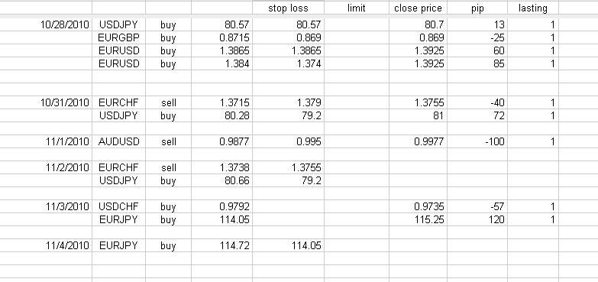Click the 'lasting' header cell

coord(533,8)
